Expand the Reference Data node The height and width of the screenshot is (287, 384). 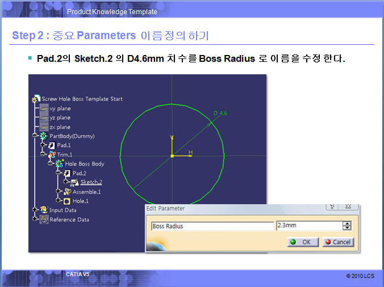point(35,220)
